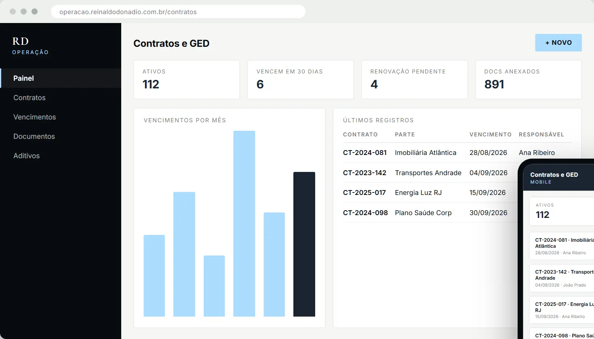Select Documentos in the sidebar

(61, 136)
